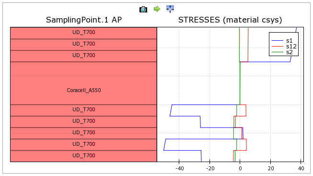Click the s2 legend entry

click(289, 52)
